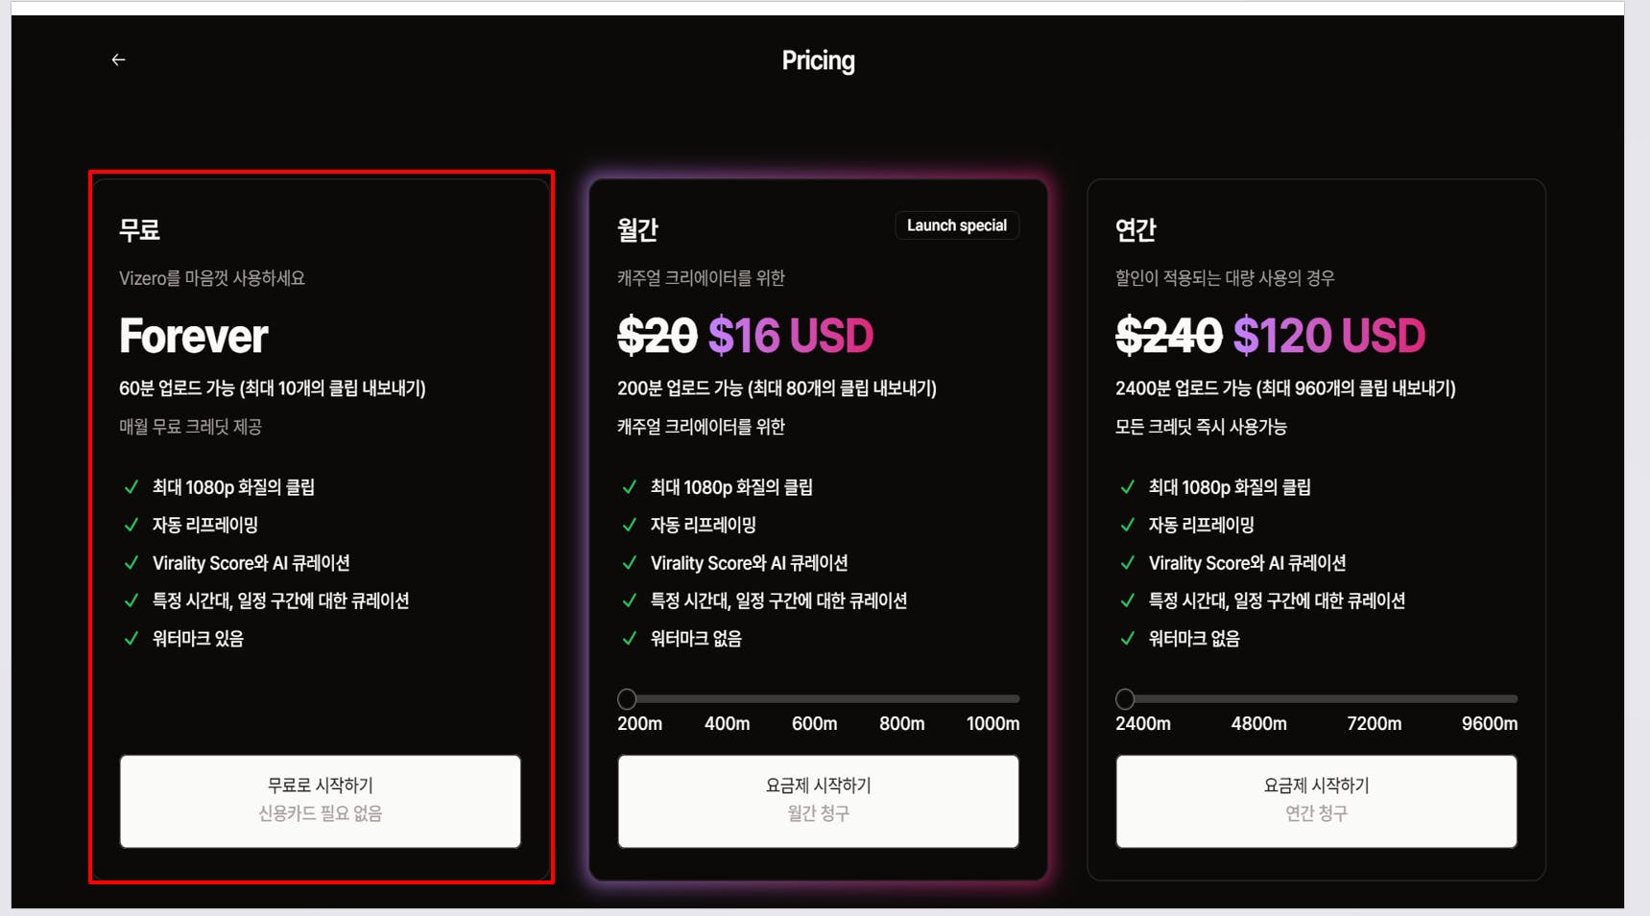Screen dimensions: 1650x916
Task: Click the monthly plan 자동 리프레이밍 checkmark
Action: [x=630, y=525]
